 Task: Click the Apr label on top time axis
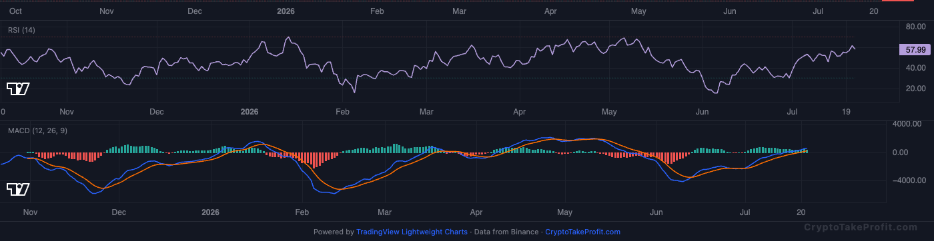point(550,11)
